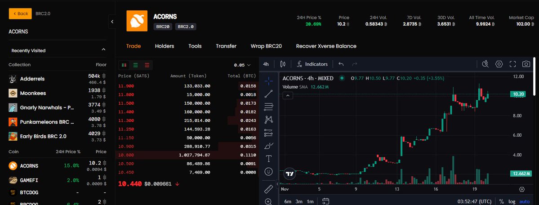Viewport: 539px width, 205px height.
Task: Select the GAMEFI coin row
Action: (x=58, y=180)
